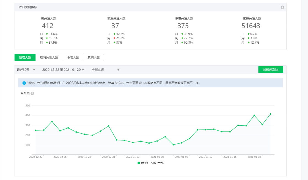Click the cumulative followers value 51643
The image size is (308, 180).
click(x=251, y=26)
